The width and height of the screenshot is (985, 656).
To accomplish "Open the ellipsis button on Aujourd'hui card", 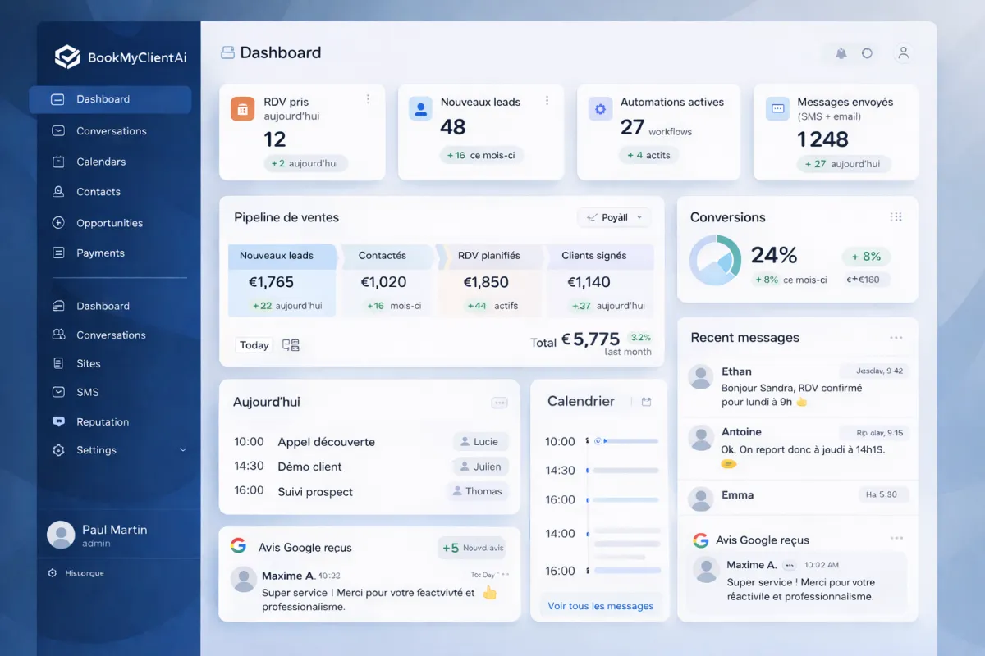I will coord(499,403).
